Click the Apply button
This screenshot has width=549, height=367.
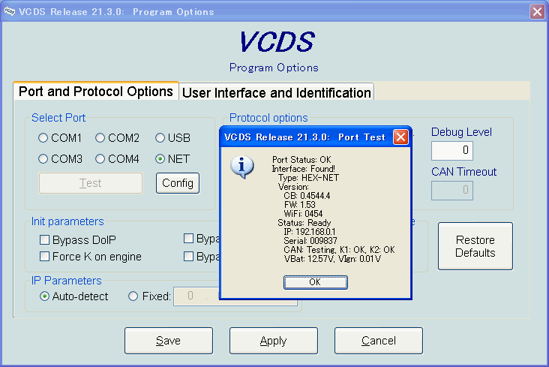274,341
